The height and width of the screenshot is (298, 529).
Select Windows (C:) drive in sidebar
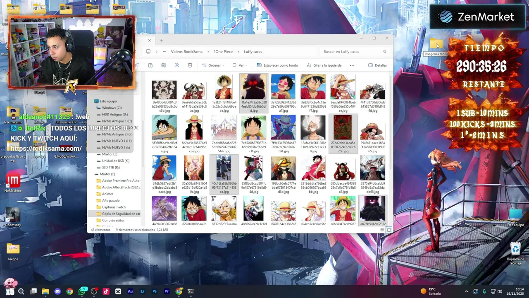click(112, 108)
